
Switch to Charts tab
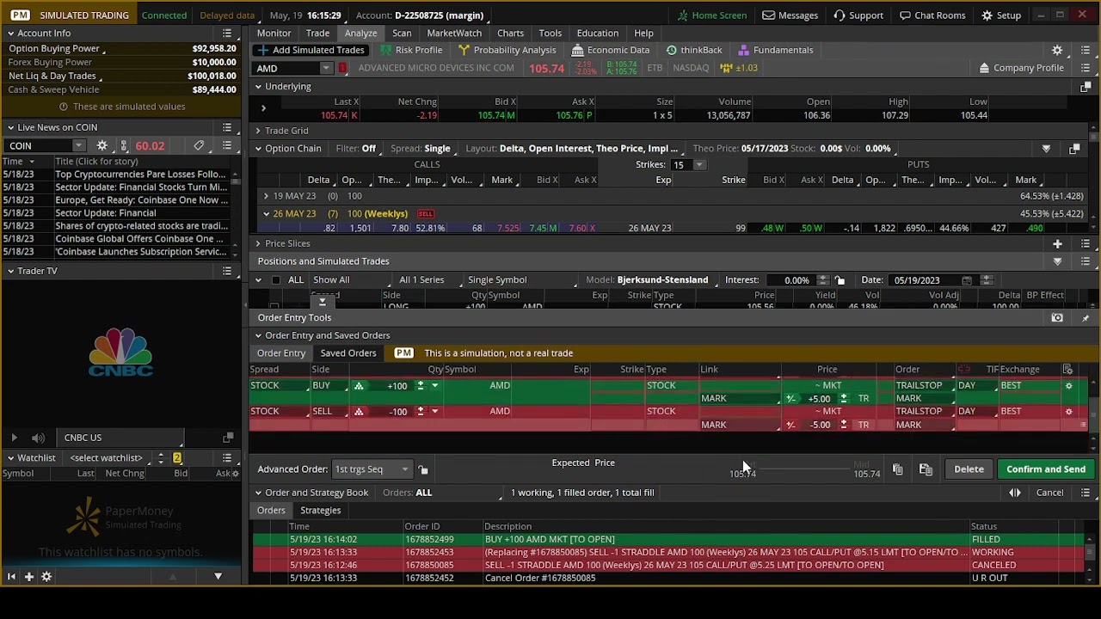[510, 34]
